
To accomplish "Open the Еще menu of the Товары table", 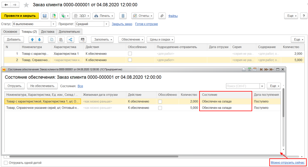I will (298, 39).
